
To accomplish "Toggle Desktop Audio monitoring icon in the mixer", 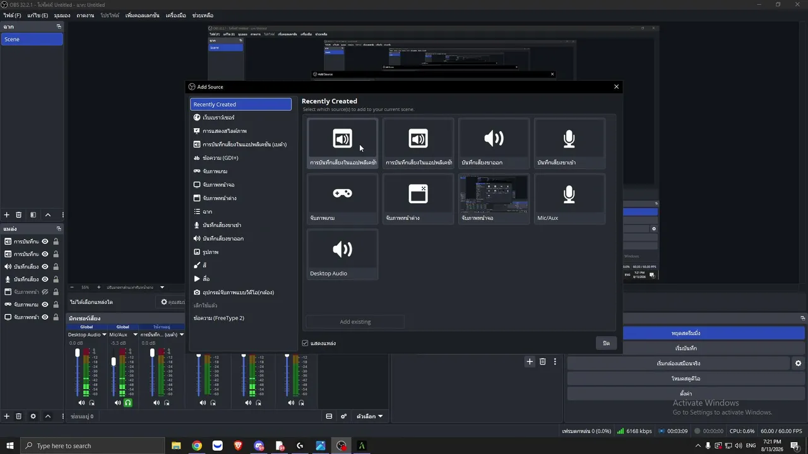I will click(92, 403).
